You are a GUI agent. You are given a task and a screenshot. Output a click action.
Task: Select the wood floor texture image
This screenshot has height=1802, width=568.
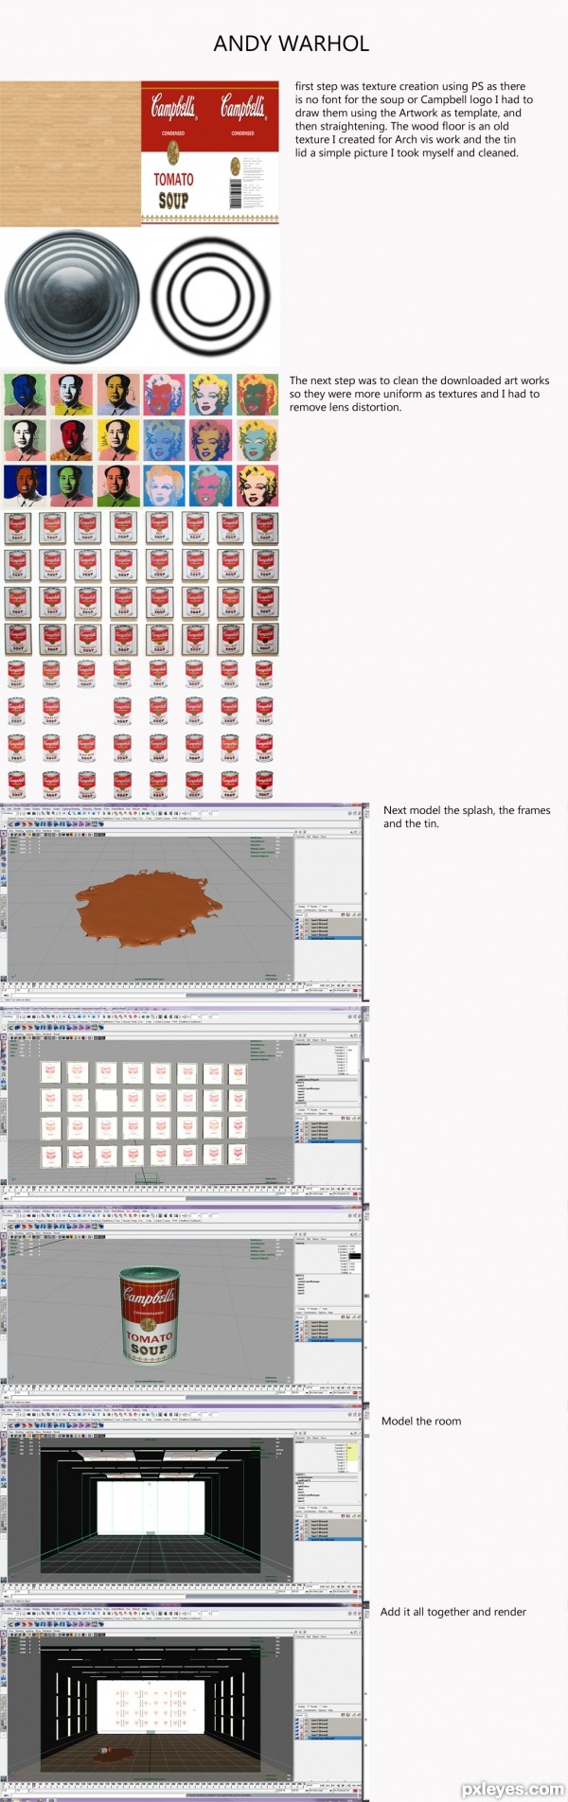pos(70,153)
